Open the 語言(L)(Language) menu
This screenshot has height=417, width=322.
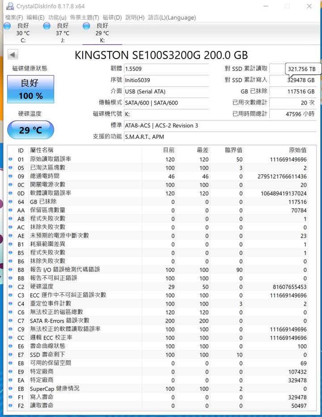click(x=172, y=17)
